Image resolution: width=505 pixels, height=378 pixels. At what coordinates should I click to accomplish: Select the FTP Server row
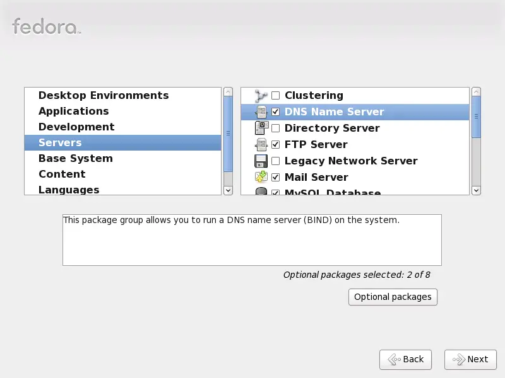pyautogui.click(x=355, y=145)
